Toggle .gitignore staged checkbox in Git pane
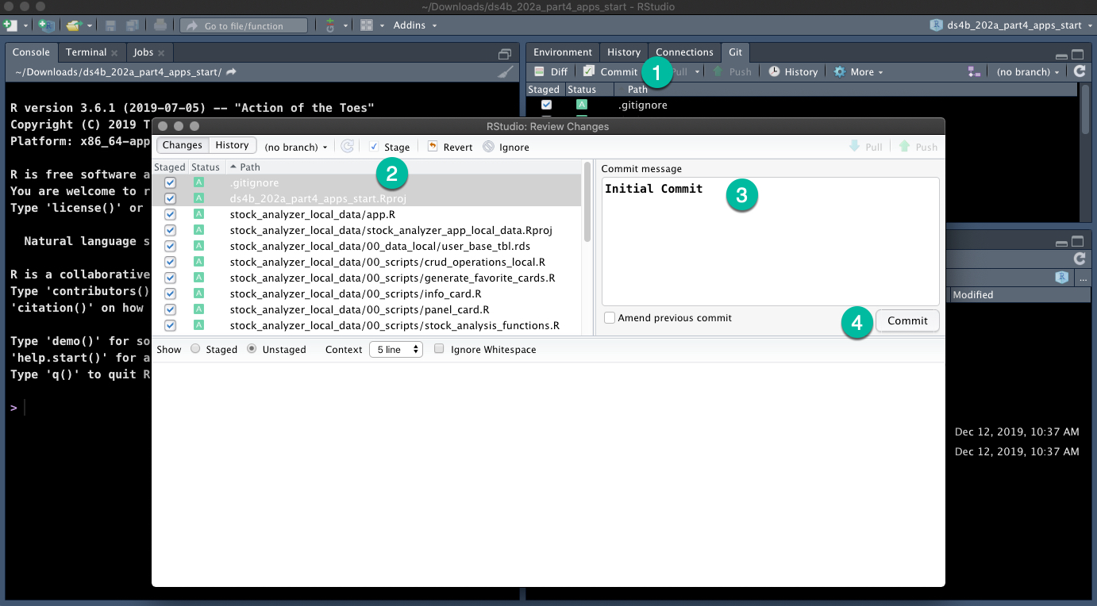1097x606 pixels. click(x=546, y=105)
